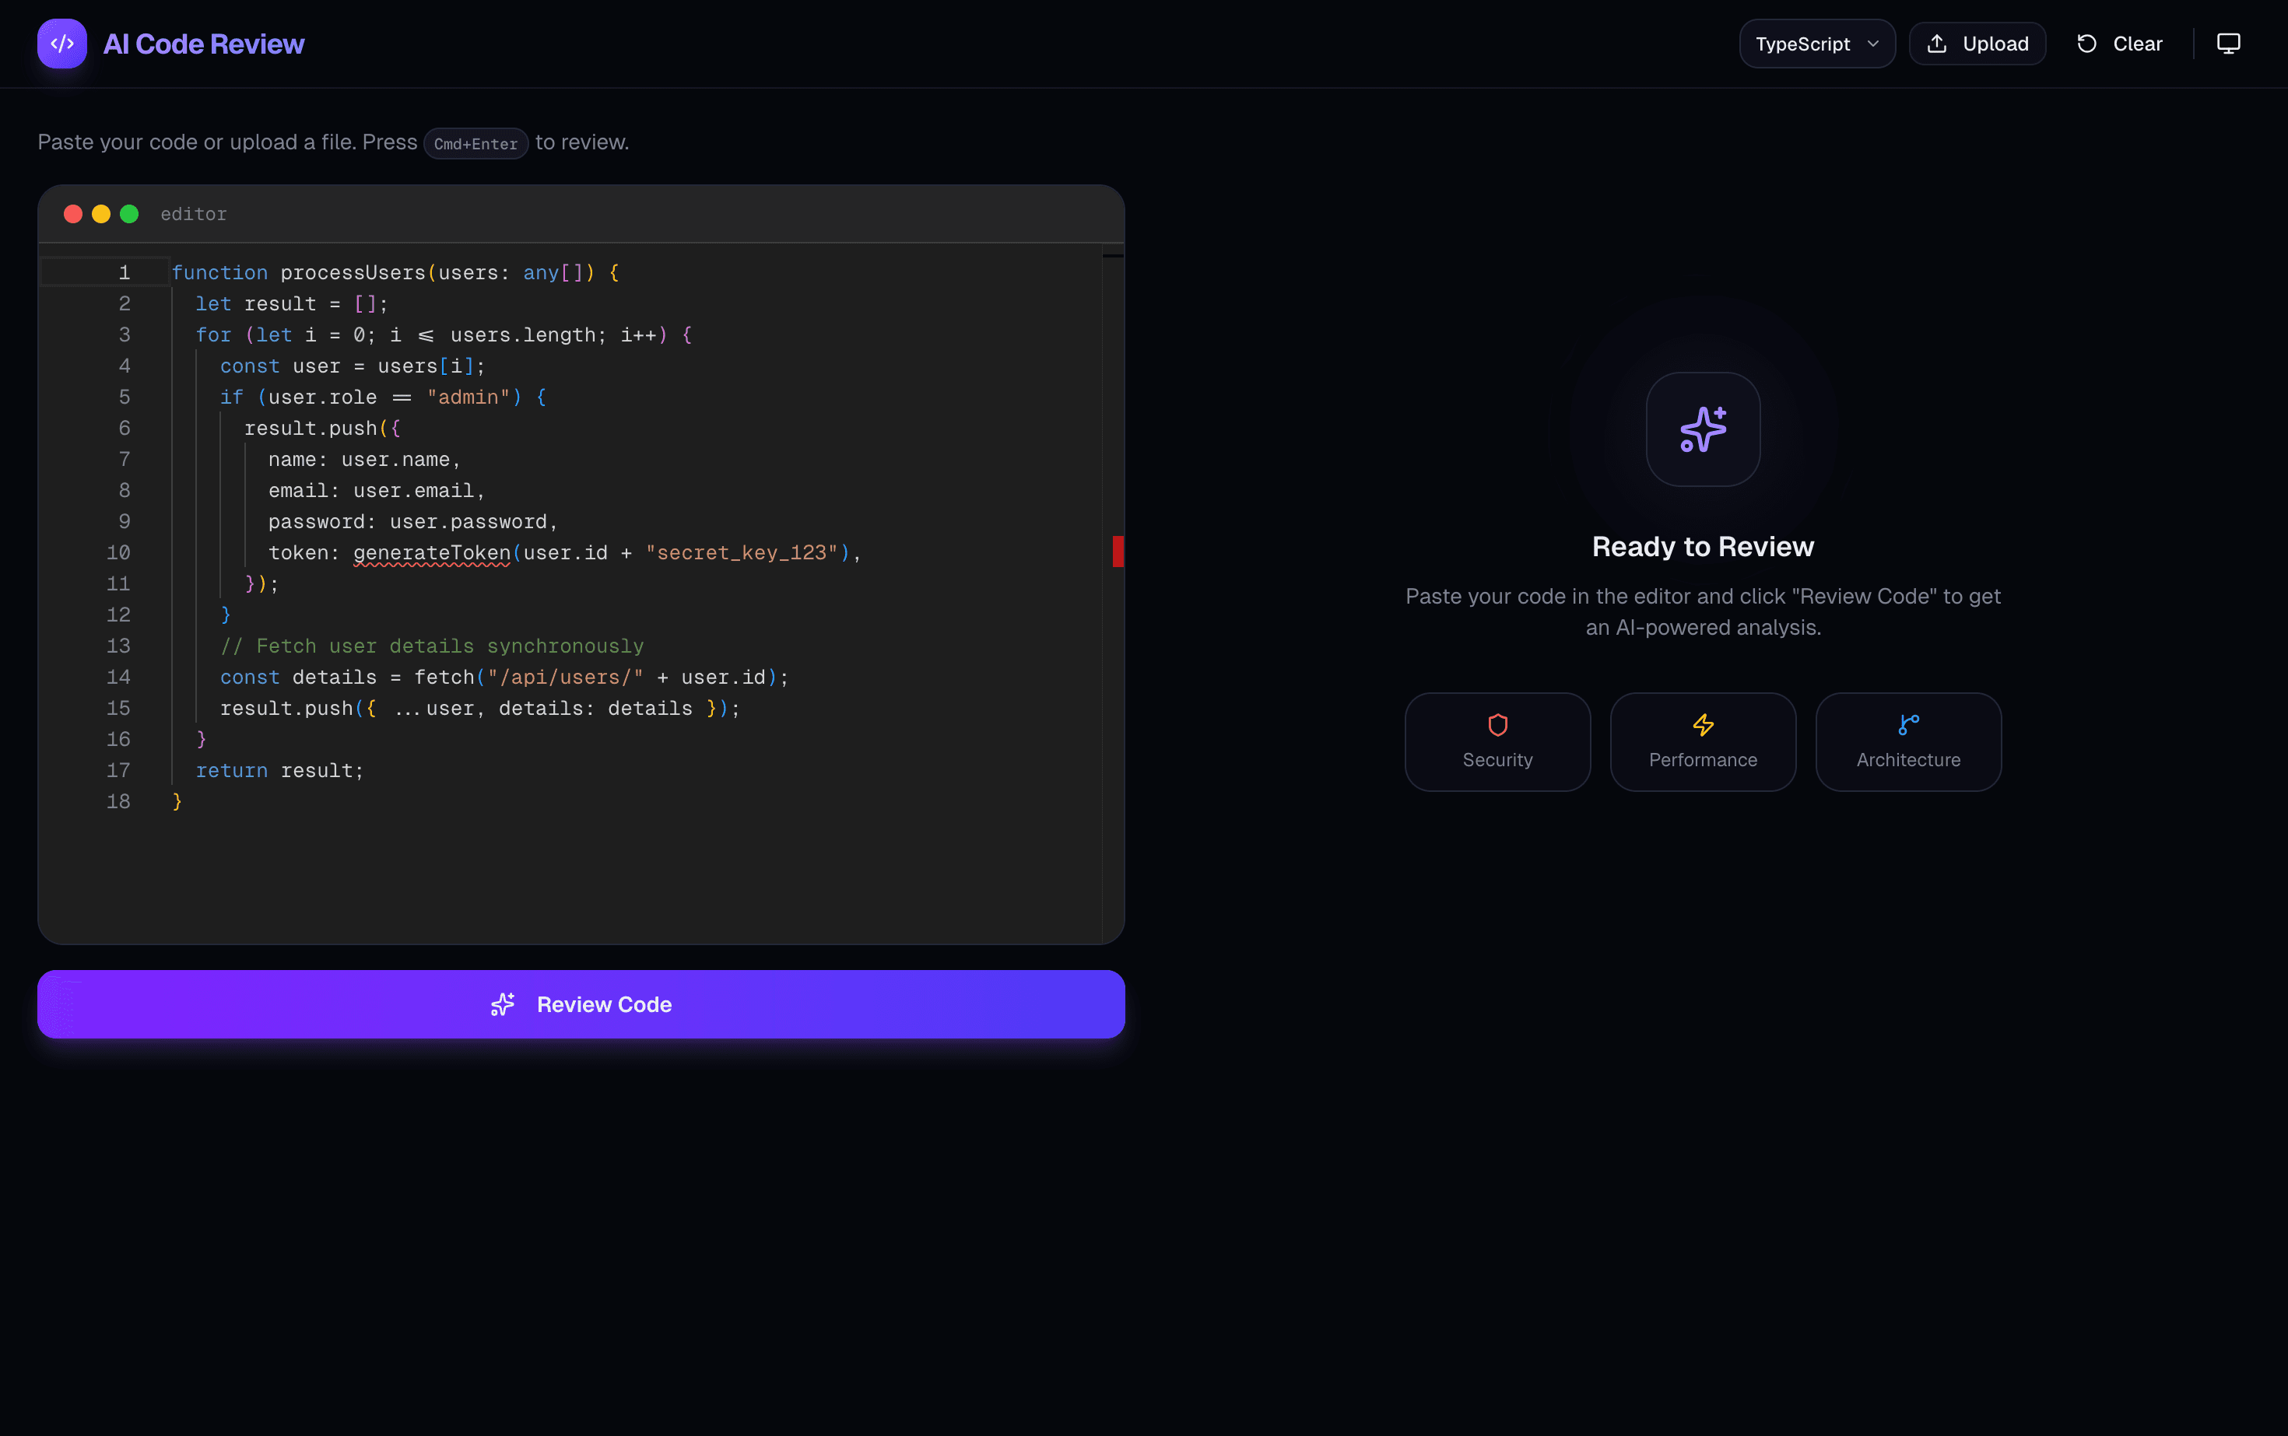This screenshot has height=1436, width=2288.
Task: Click the yellow traffic light dot
Action: click(x=100, y=214)
